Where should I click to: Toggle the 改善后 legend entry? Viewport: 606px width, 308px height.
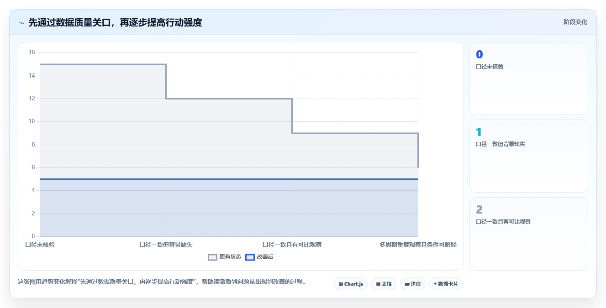click(259, 257)
